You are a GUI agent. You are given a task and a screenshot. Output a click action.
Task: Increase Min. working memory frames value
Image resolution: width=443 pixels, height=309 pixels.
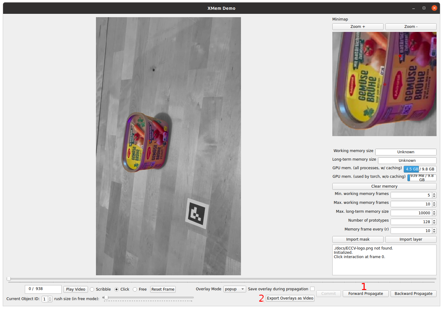point(434,194)
